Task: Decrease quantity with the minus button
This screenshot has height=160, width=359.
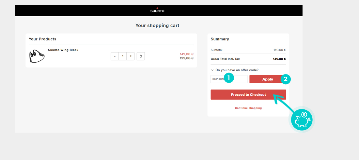Action: pos(115,56)
